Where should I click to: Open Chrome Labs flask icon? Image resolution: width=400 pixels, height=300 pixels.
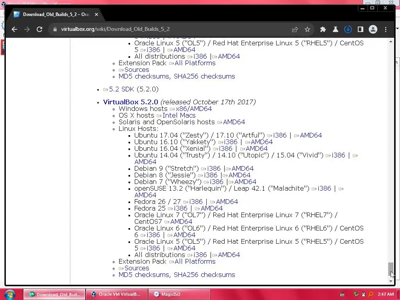click(x=336, y=29)
